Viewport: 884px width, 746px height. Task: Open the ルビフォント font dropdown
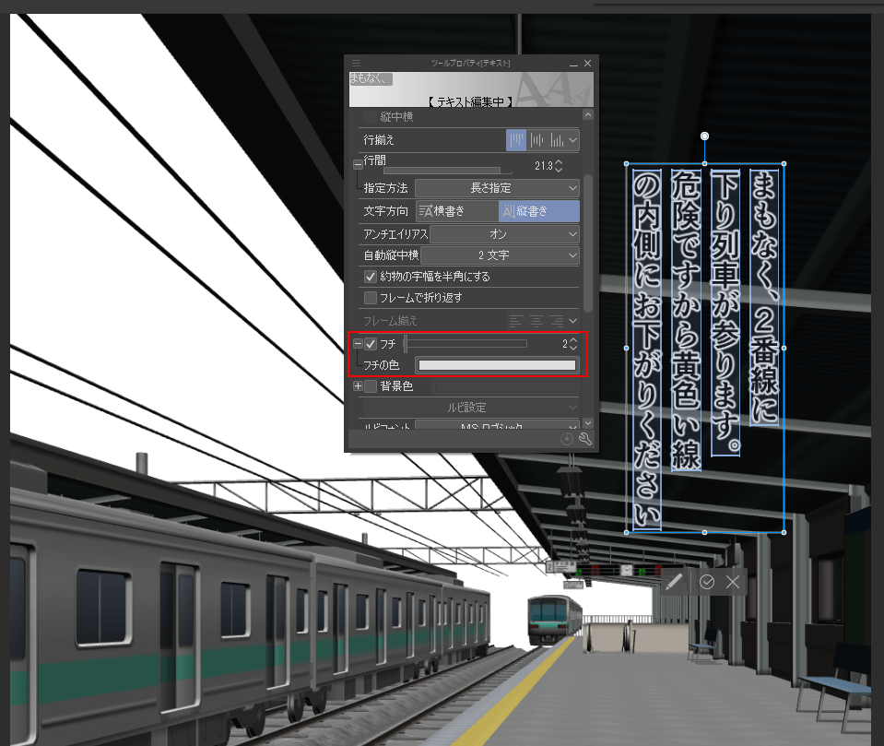pos(497,425)
